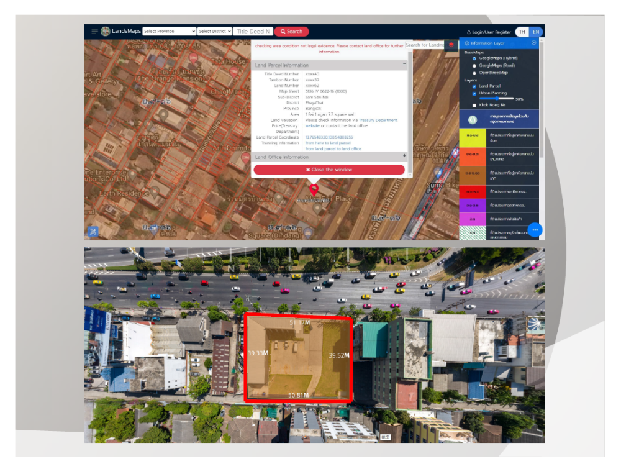
Task: Select OpenStreetMap basemap
Action: [474, 73]
